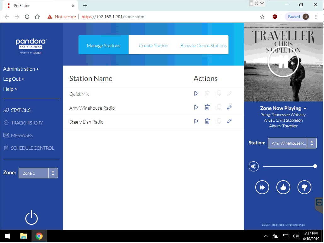Pause playback on the album art
The height and width of the screenshot is (243, 324).
283,62
